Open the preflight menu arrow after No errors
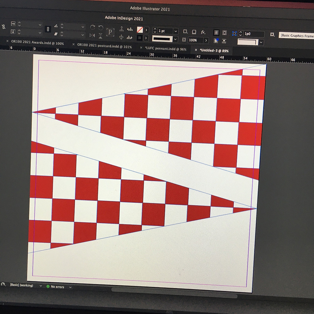This screenshot has height=314, width=314. pyautogui.click(x=70, y=287)
